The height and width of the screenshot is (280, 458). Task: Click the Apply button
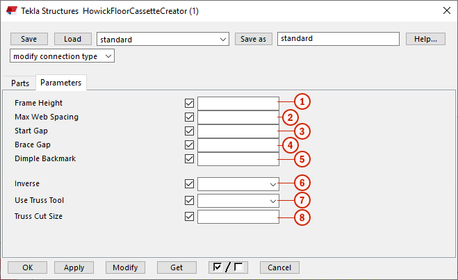pyautogui.click(x=74, y=267)
